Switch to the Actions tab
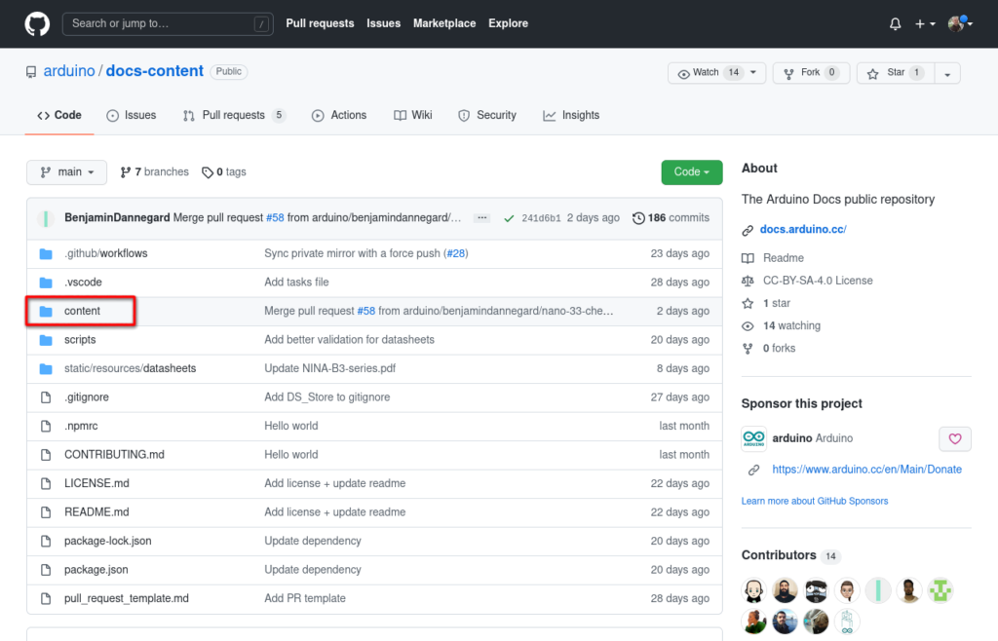 coord(339,115)
